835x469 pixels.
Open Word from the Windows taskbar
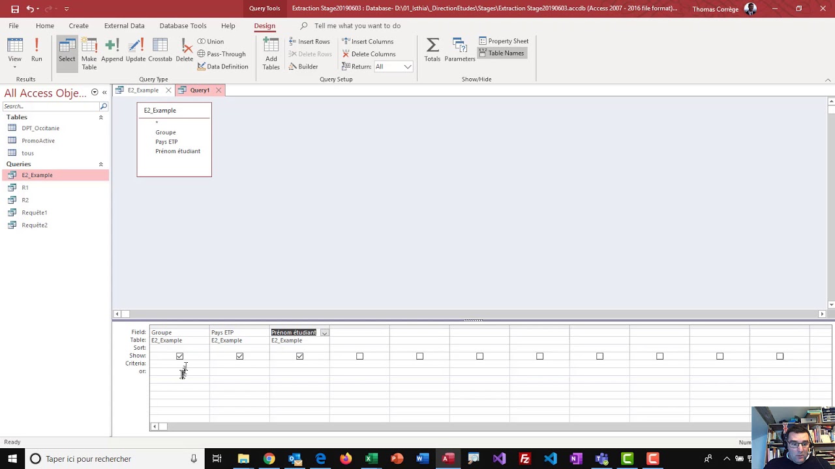coord(422,459)
